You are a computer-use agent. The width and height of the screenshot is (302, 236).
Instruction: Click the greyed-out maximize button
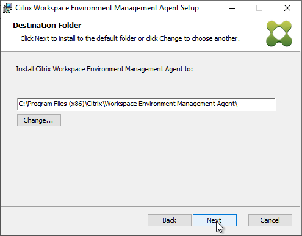259,8
